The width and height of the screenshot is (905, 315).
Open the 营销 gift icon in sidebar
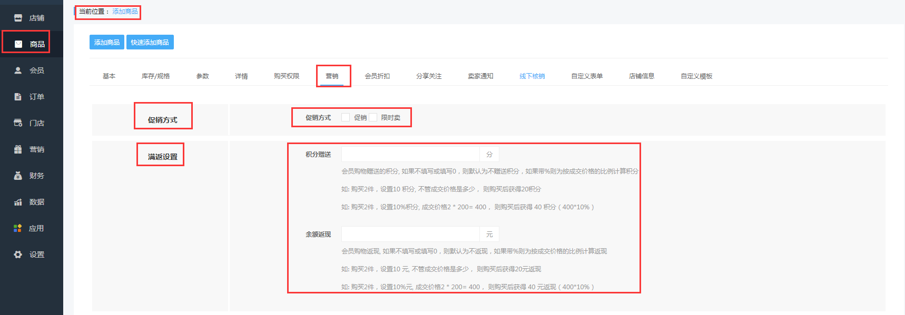[18, 149]
